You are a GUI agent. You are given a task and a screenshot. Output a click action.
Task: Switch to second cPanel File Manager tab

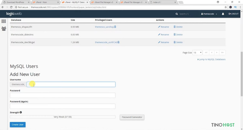point(133,2)
